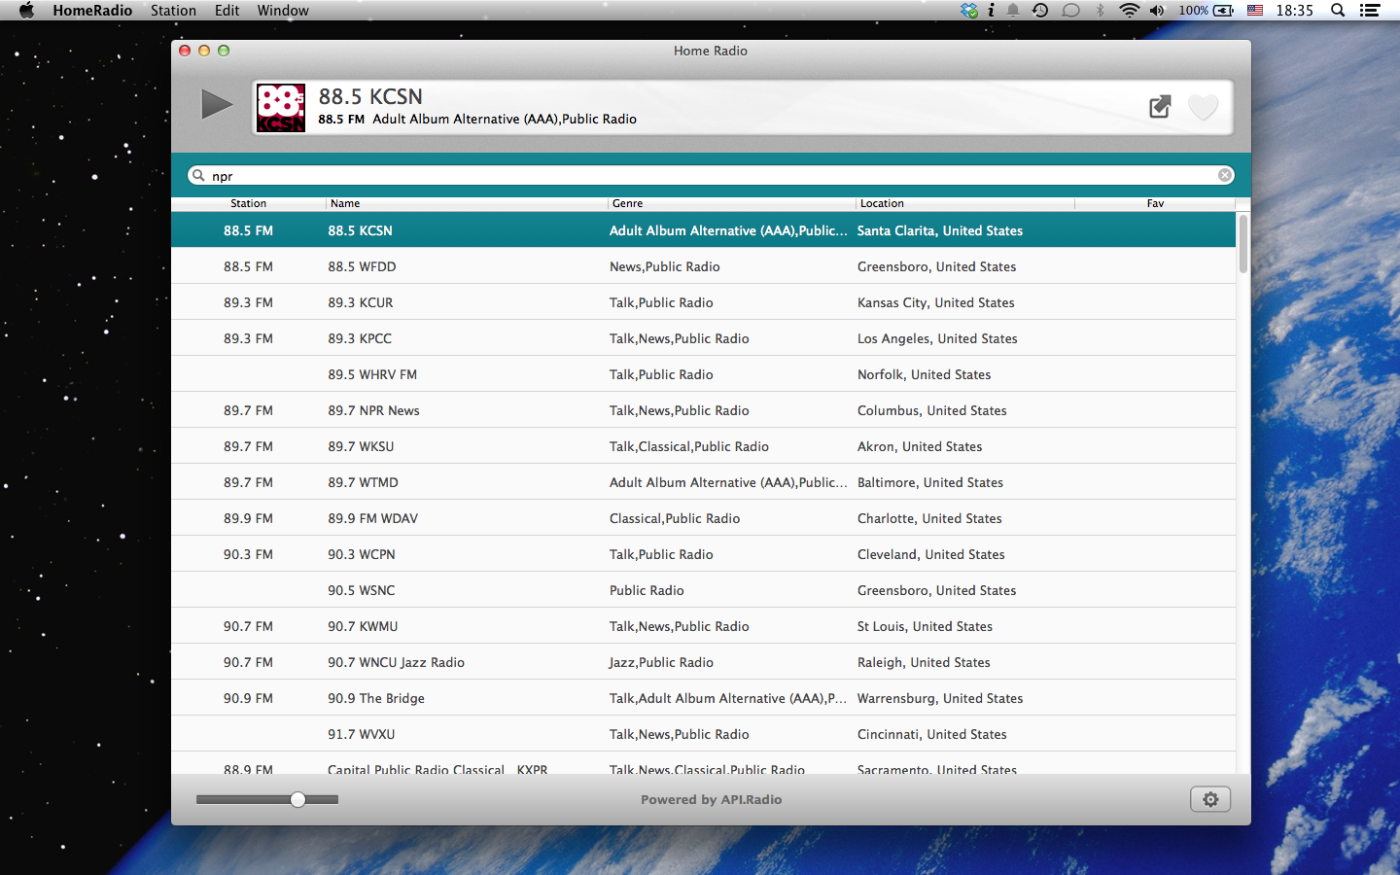Open the US flag input source menu
This screenshot has height=875, width=1400.
click(x=1255, y=11)
